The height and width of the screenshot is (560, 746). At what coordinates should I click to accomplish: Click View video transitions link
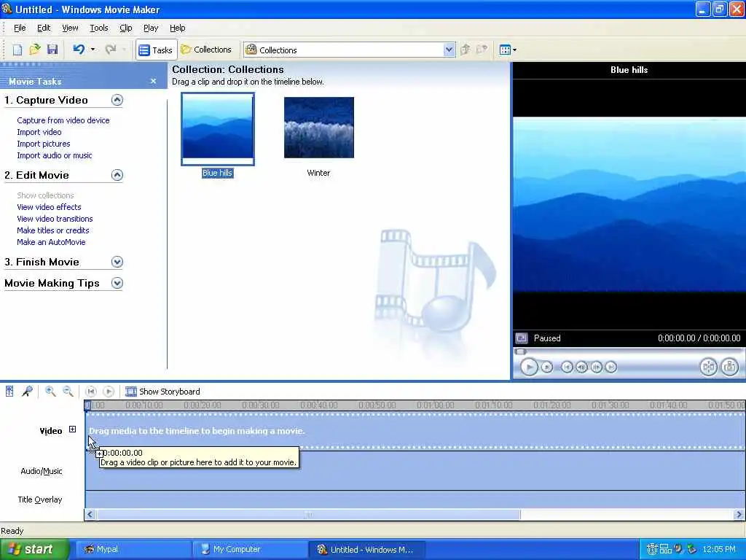[x=55, y=219]
